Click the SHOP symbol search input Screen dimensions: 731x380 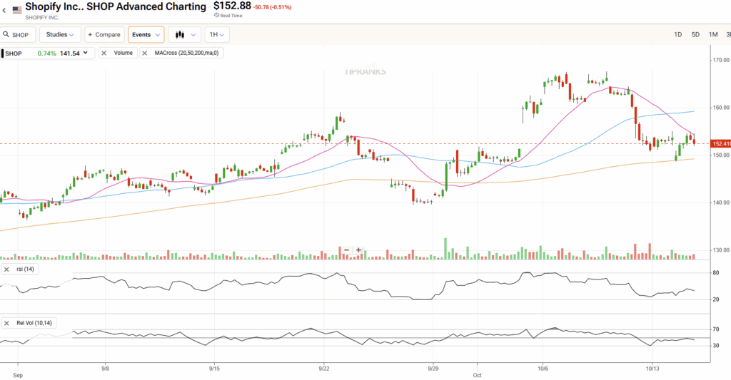tap(21, 34)
